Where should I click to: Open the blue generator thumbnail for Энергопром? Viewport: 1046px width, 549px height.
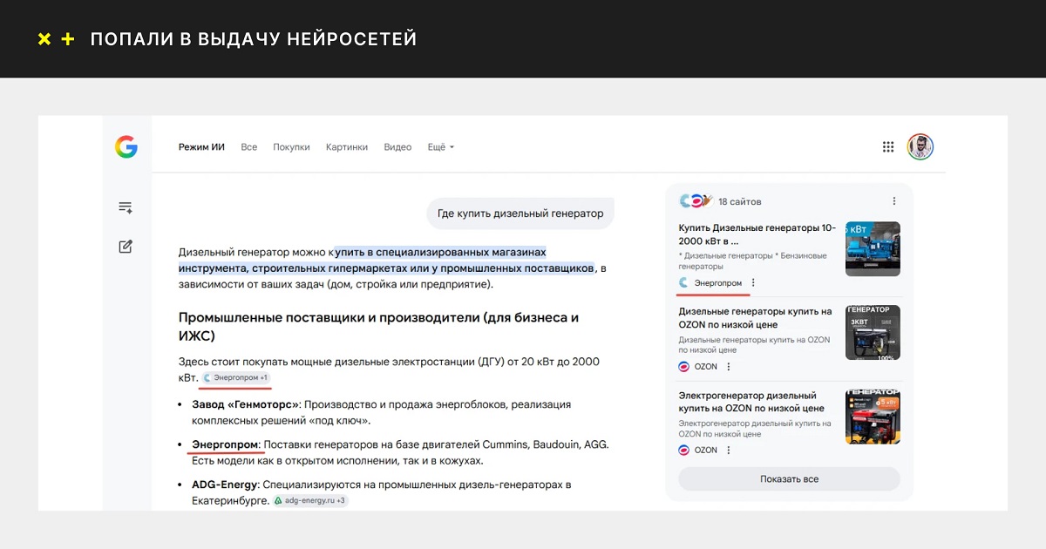[873, 249]
